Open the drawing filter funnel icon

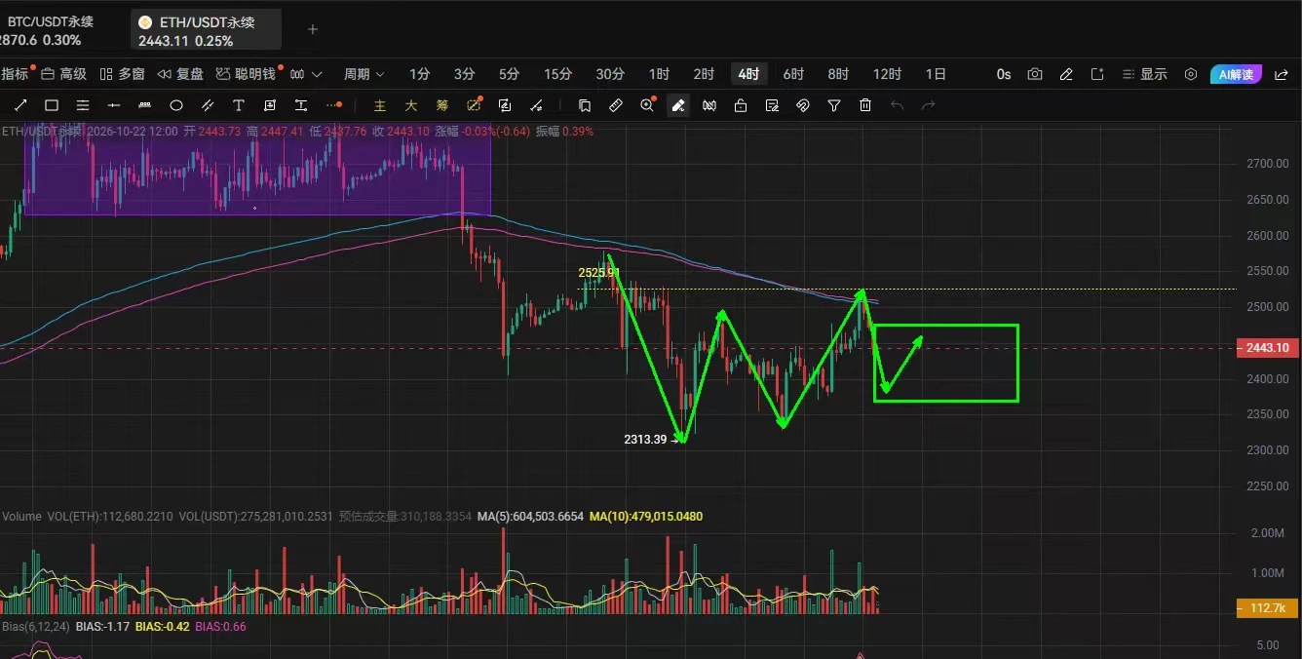[834, 105]
